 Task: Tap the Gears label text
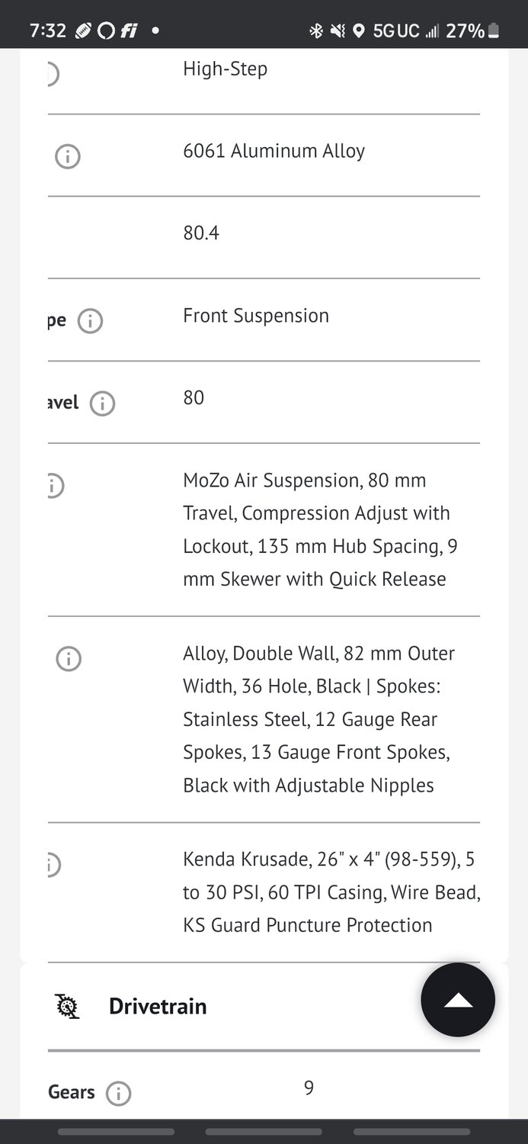[x=72, y=1092]
